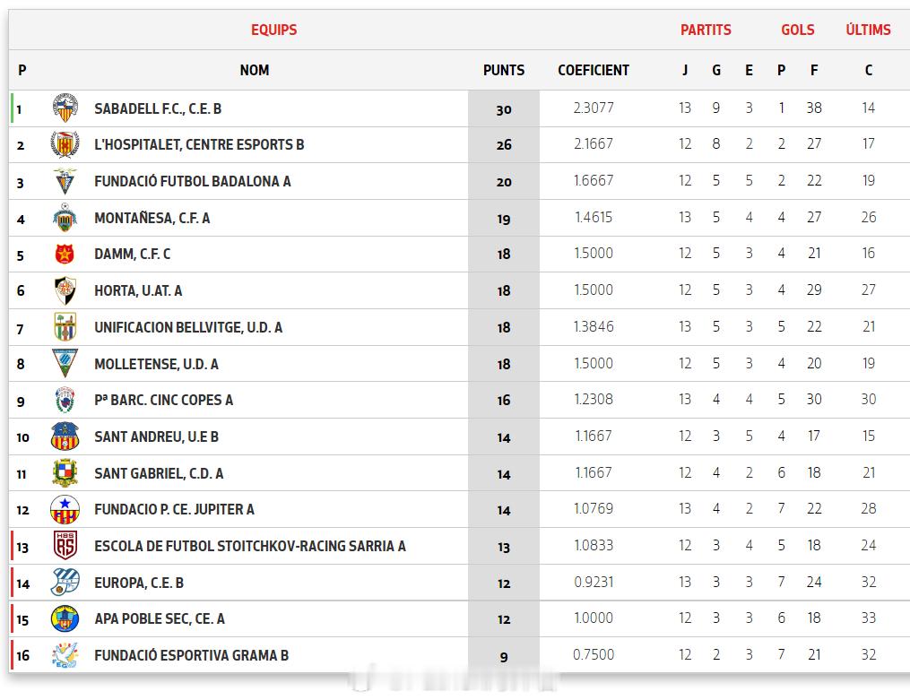Select Sabadell's 30 points cell

[504, 109]
